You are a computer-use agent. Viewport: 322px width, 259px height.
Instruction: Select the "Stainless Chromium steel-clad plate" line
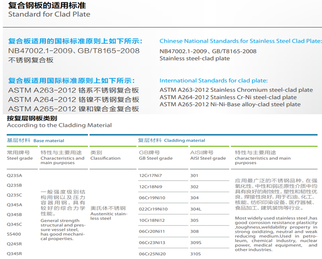click(x=236, y=90)
